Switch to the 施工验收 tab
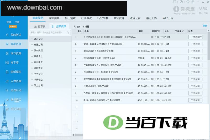210x140 pixels. pyautogui.click(x=70, y=18)
